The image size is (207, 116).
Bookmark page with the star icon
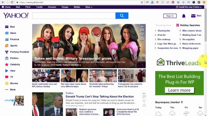pos(142,2)
